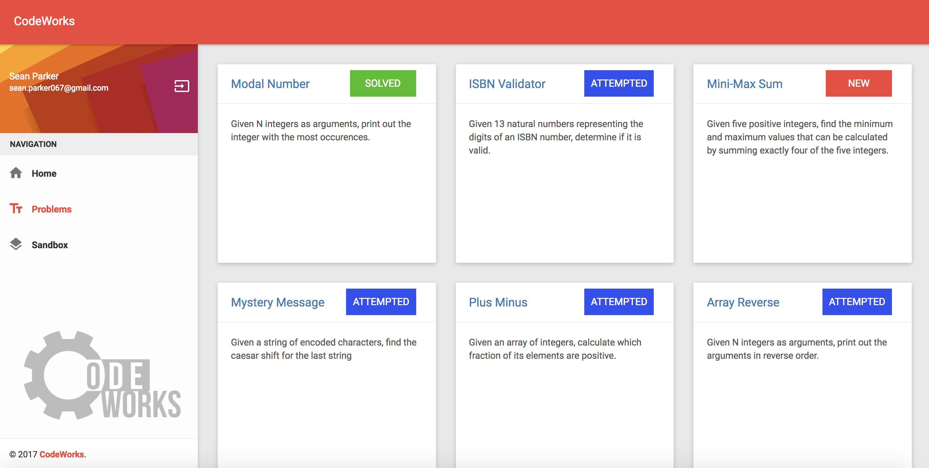929x468 pixels.
Task: Select the Problems navigation item
Action: tap(51, 209)
